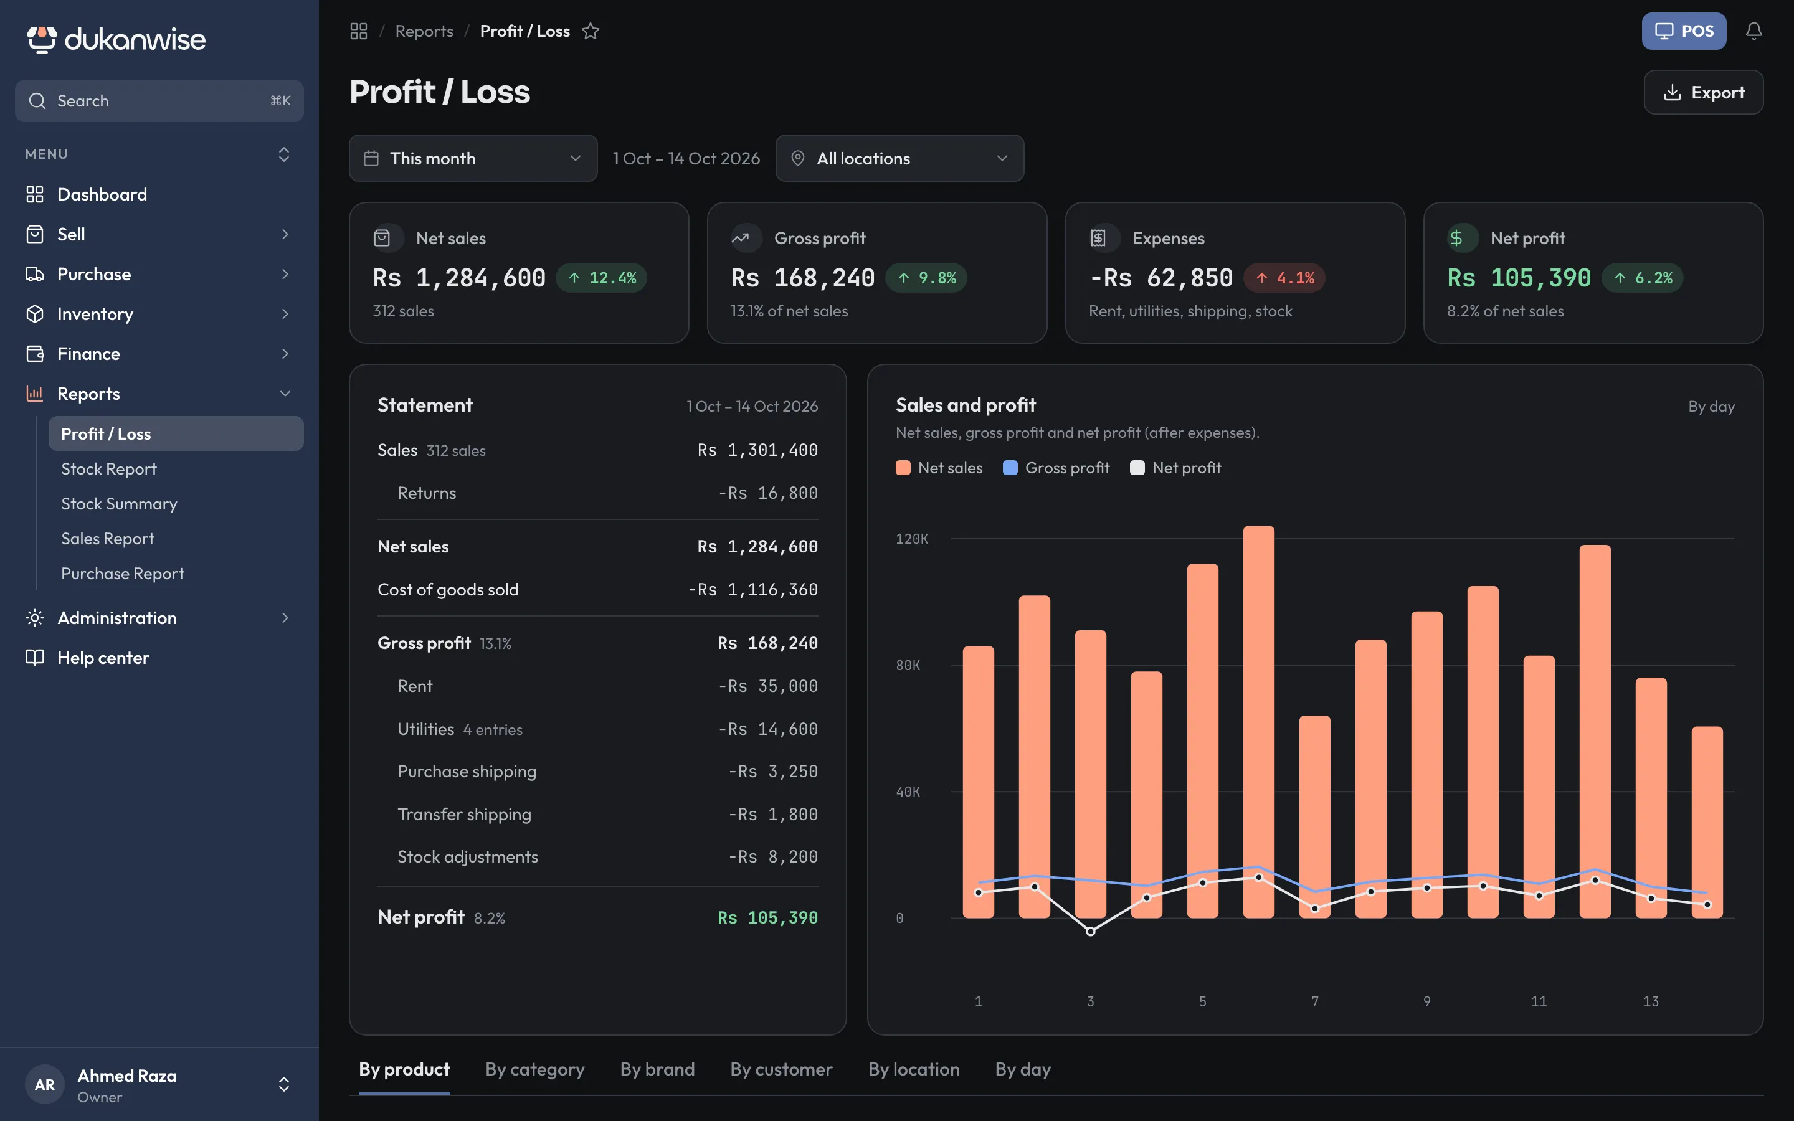The image size is (1794, 1121).
Task: Switch to the By category tab
Action: click(535, 1069)
